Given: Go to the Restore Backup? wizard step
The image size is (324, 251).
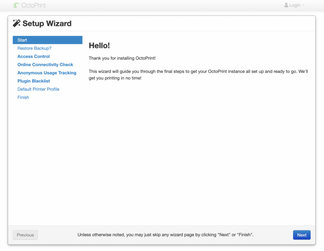Looking at the screenshot, I should click(34, 48).
